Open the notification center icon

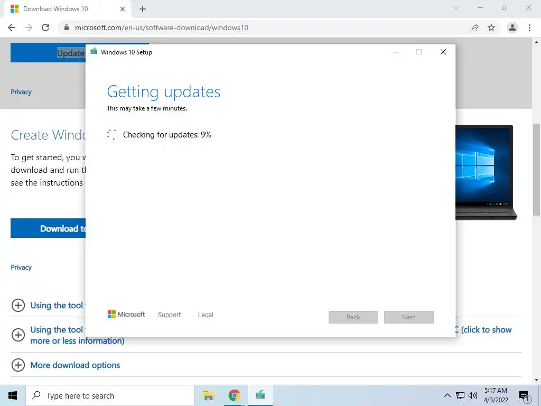click(x=525, y=396)
